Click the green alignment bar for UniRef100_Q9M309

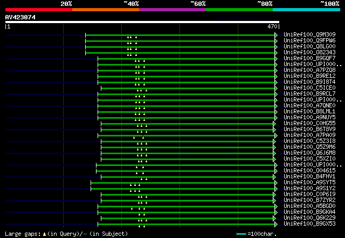coord(180,35)
